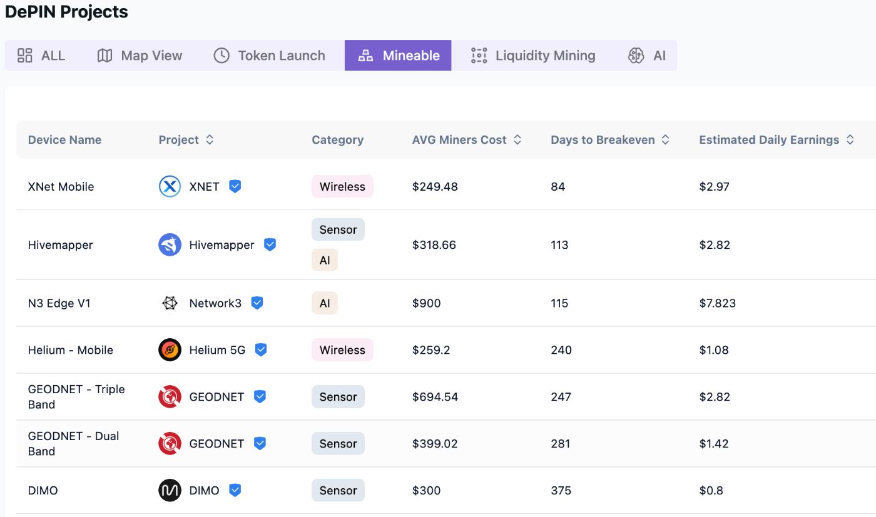Screen dimensions: 876x517
Task: Switch to the ALL tab
Action: click(41, 56)
